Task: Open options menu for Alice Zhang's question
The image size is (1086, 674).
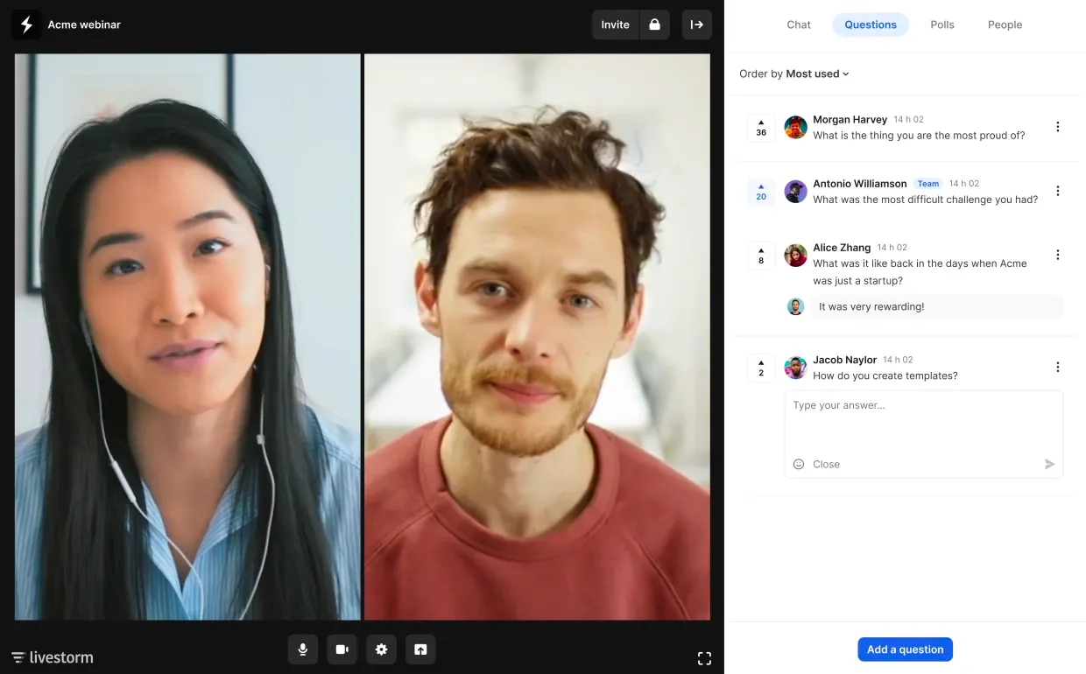Action: pos(1058,255)
